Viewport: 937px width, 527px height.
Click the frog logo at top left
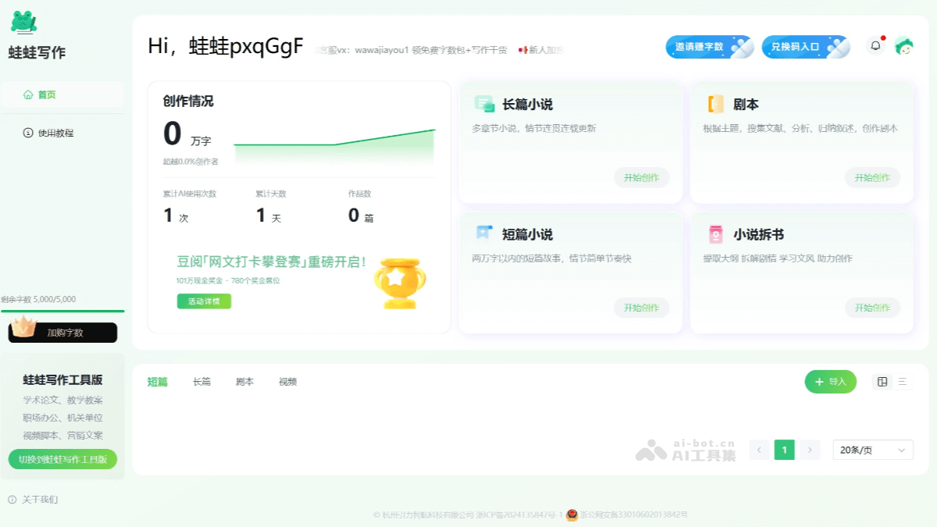click(22, 22)
